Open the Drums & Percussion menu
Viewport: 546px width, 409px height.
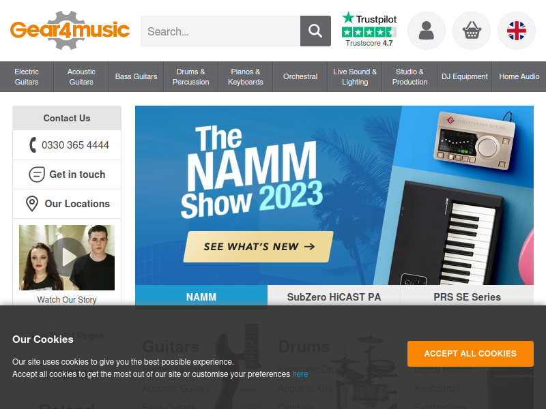[191, 76]
